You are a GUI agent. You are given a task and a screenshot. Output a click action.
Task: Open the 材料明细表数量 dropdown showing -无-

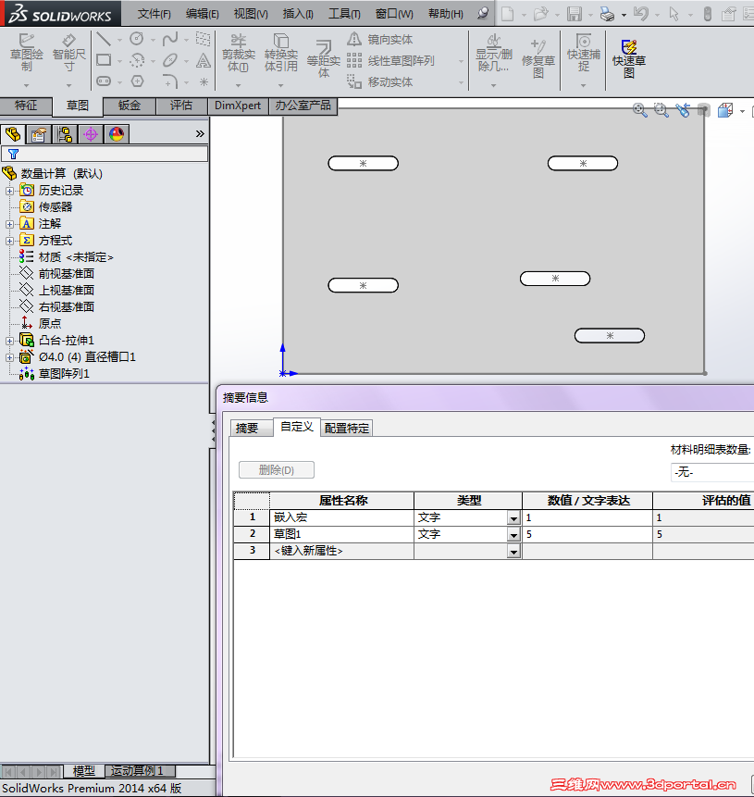pos(711,472)
